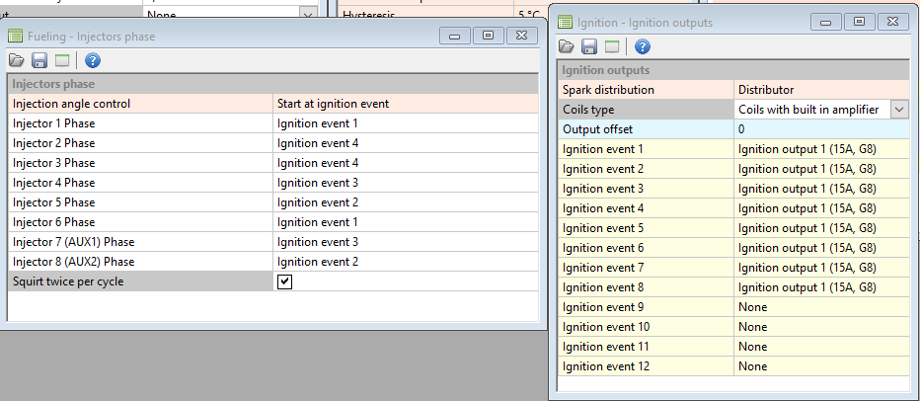Open help in the Injectors phase window
The height and width of the screenshot is (401, 920).
tap(94, 61)
